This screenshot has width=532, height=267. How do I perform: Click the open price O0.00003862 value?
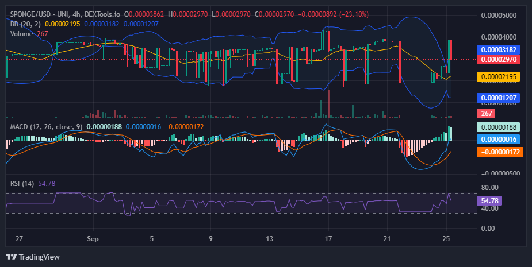tap(144, 14)
